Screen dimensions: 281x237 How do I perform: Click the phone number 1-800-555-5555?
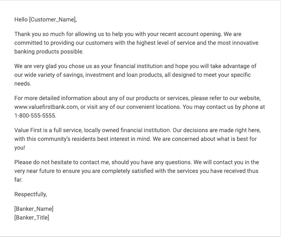(35, 115)
